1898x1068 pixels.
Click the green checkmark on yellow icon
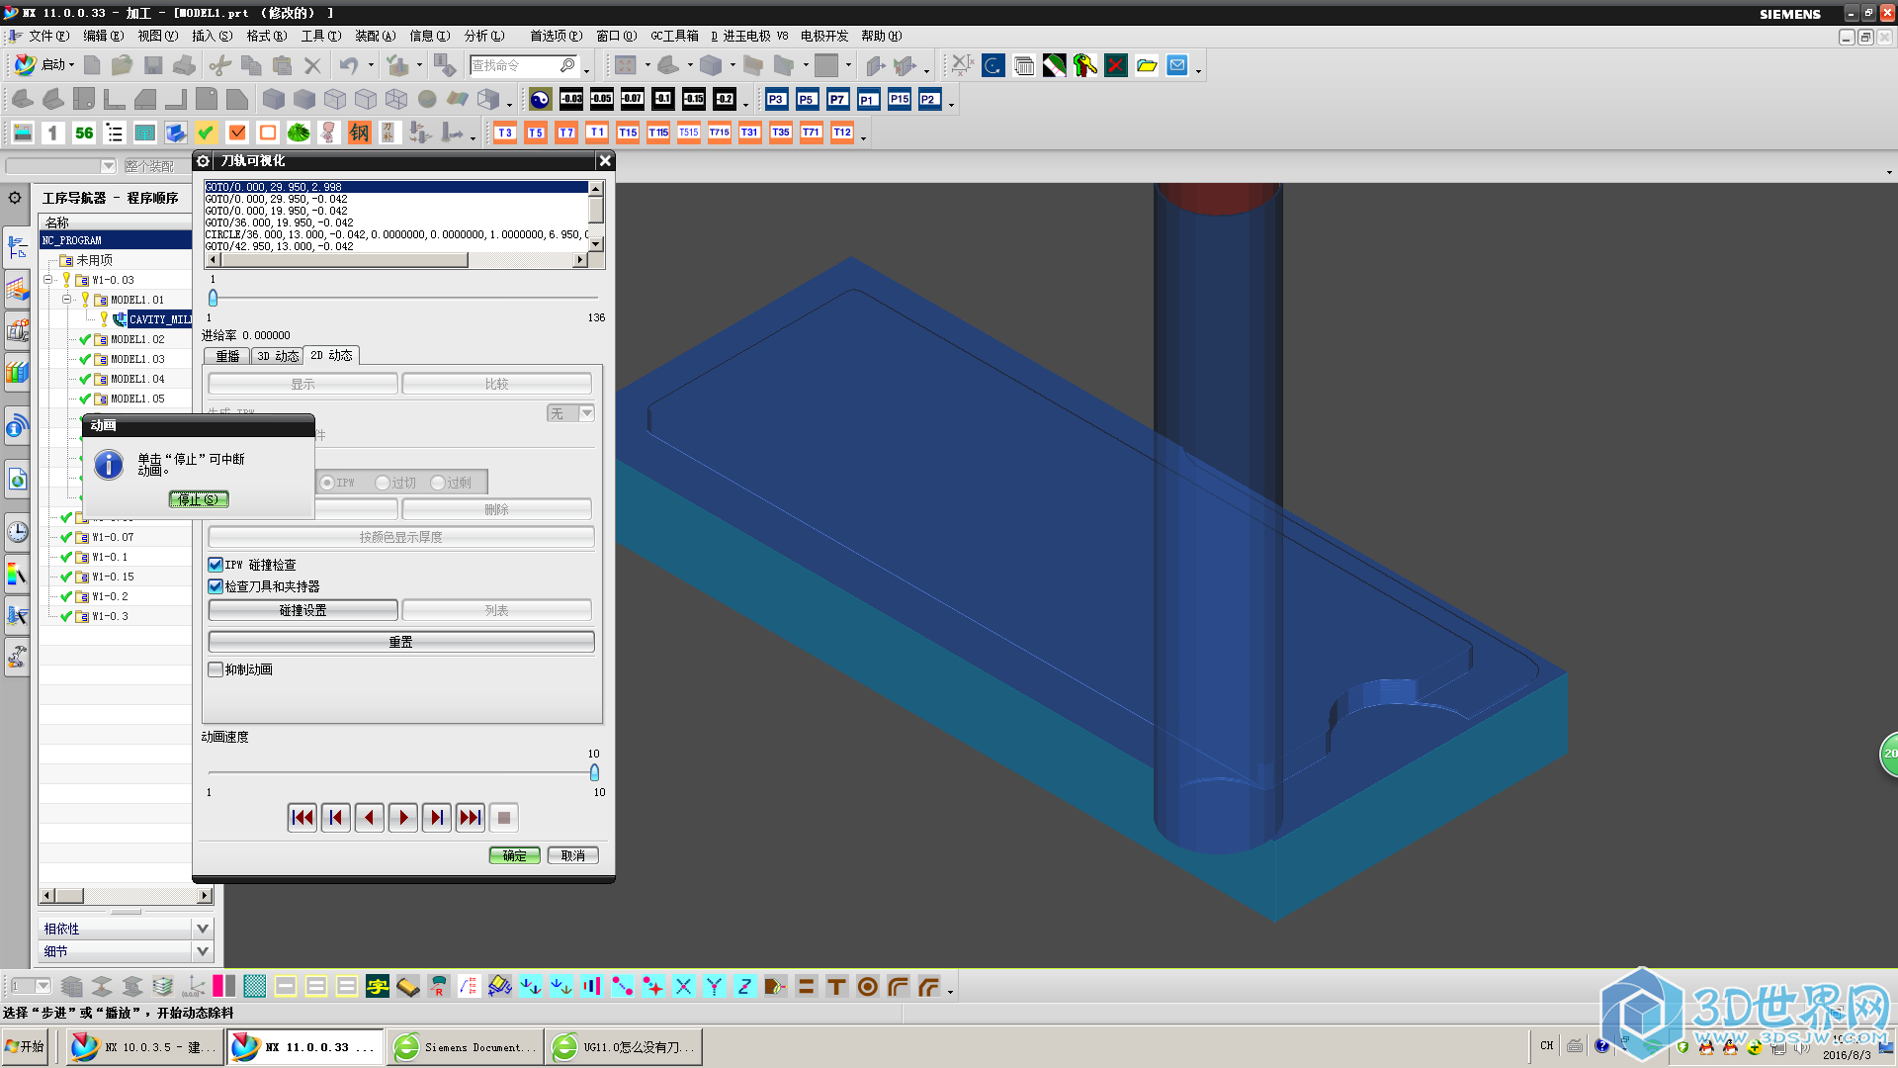coord(207,133)
